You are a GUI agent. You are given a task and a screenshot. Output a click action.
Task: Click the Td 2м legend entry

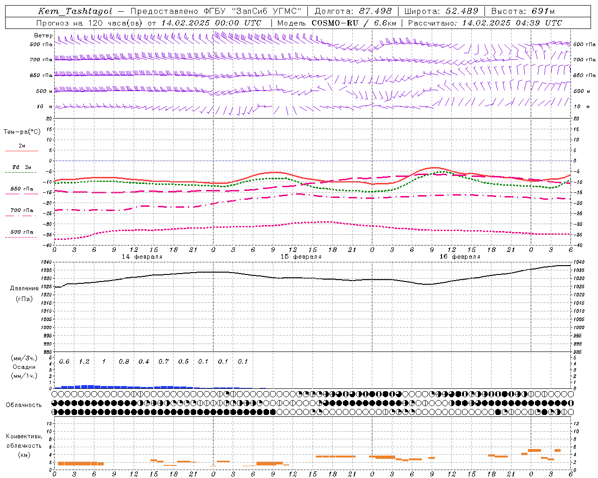(x=22, y=167)
